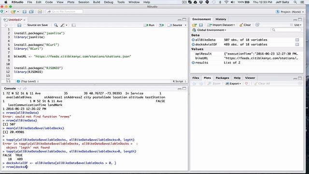This screenshot has width=309, height=174.
Task: Open the (Top Level) scope selector
Action: (28, 81)
